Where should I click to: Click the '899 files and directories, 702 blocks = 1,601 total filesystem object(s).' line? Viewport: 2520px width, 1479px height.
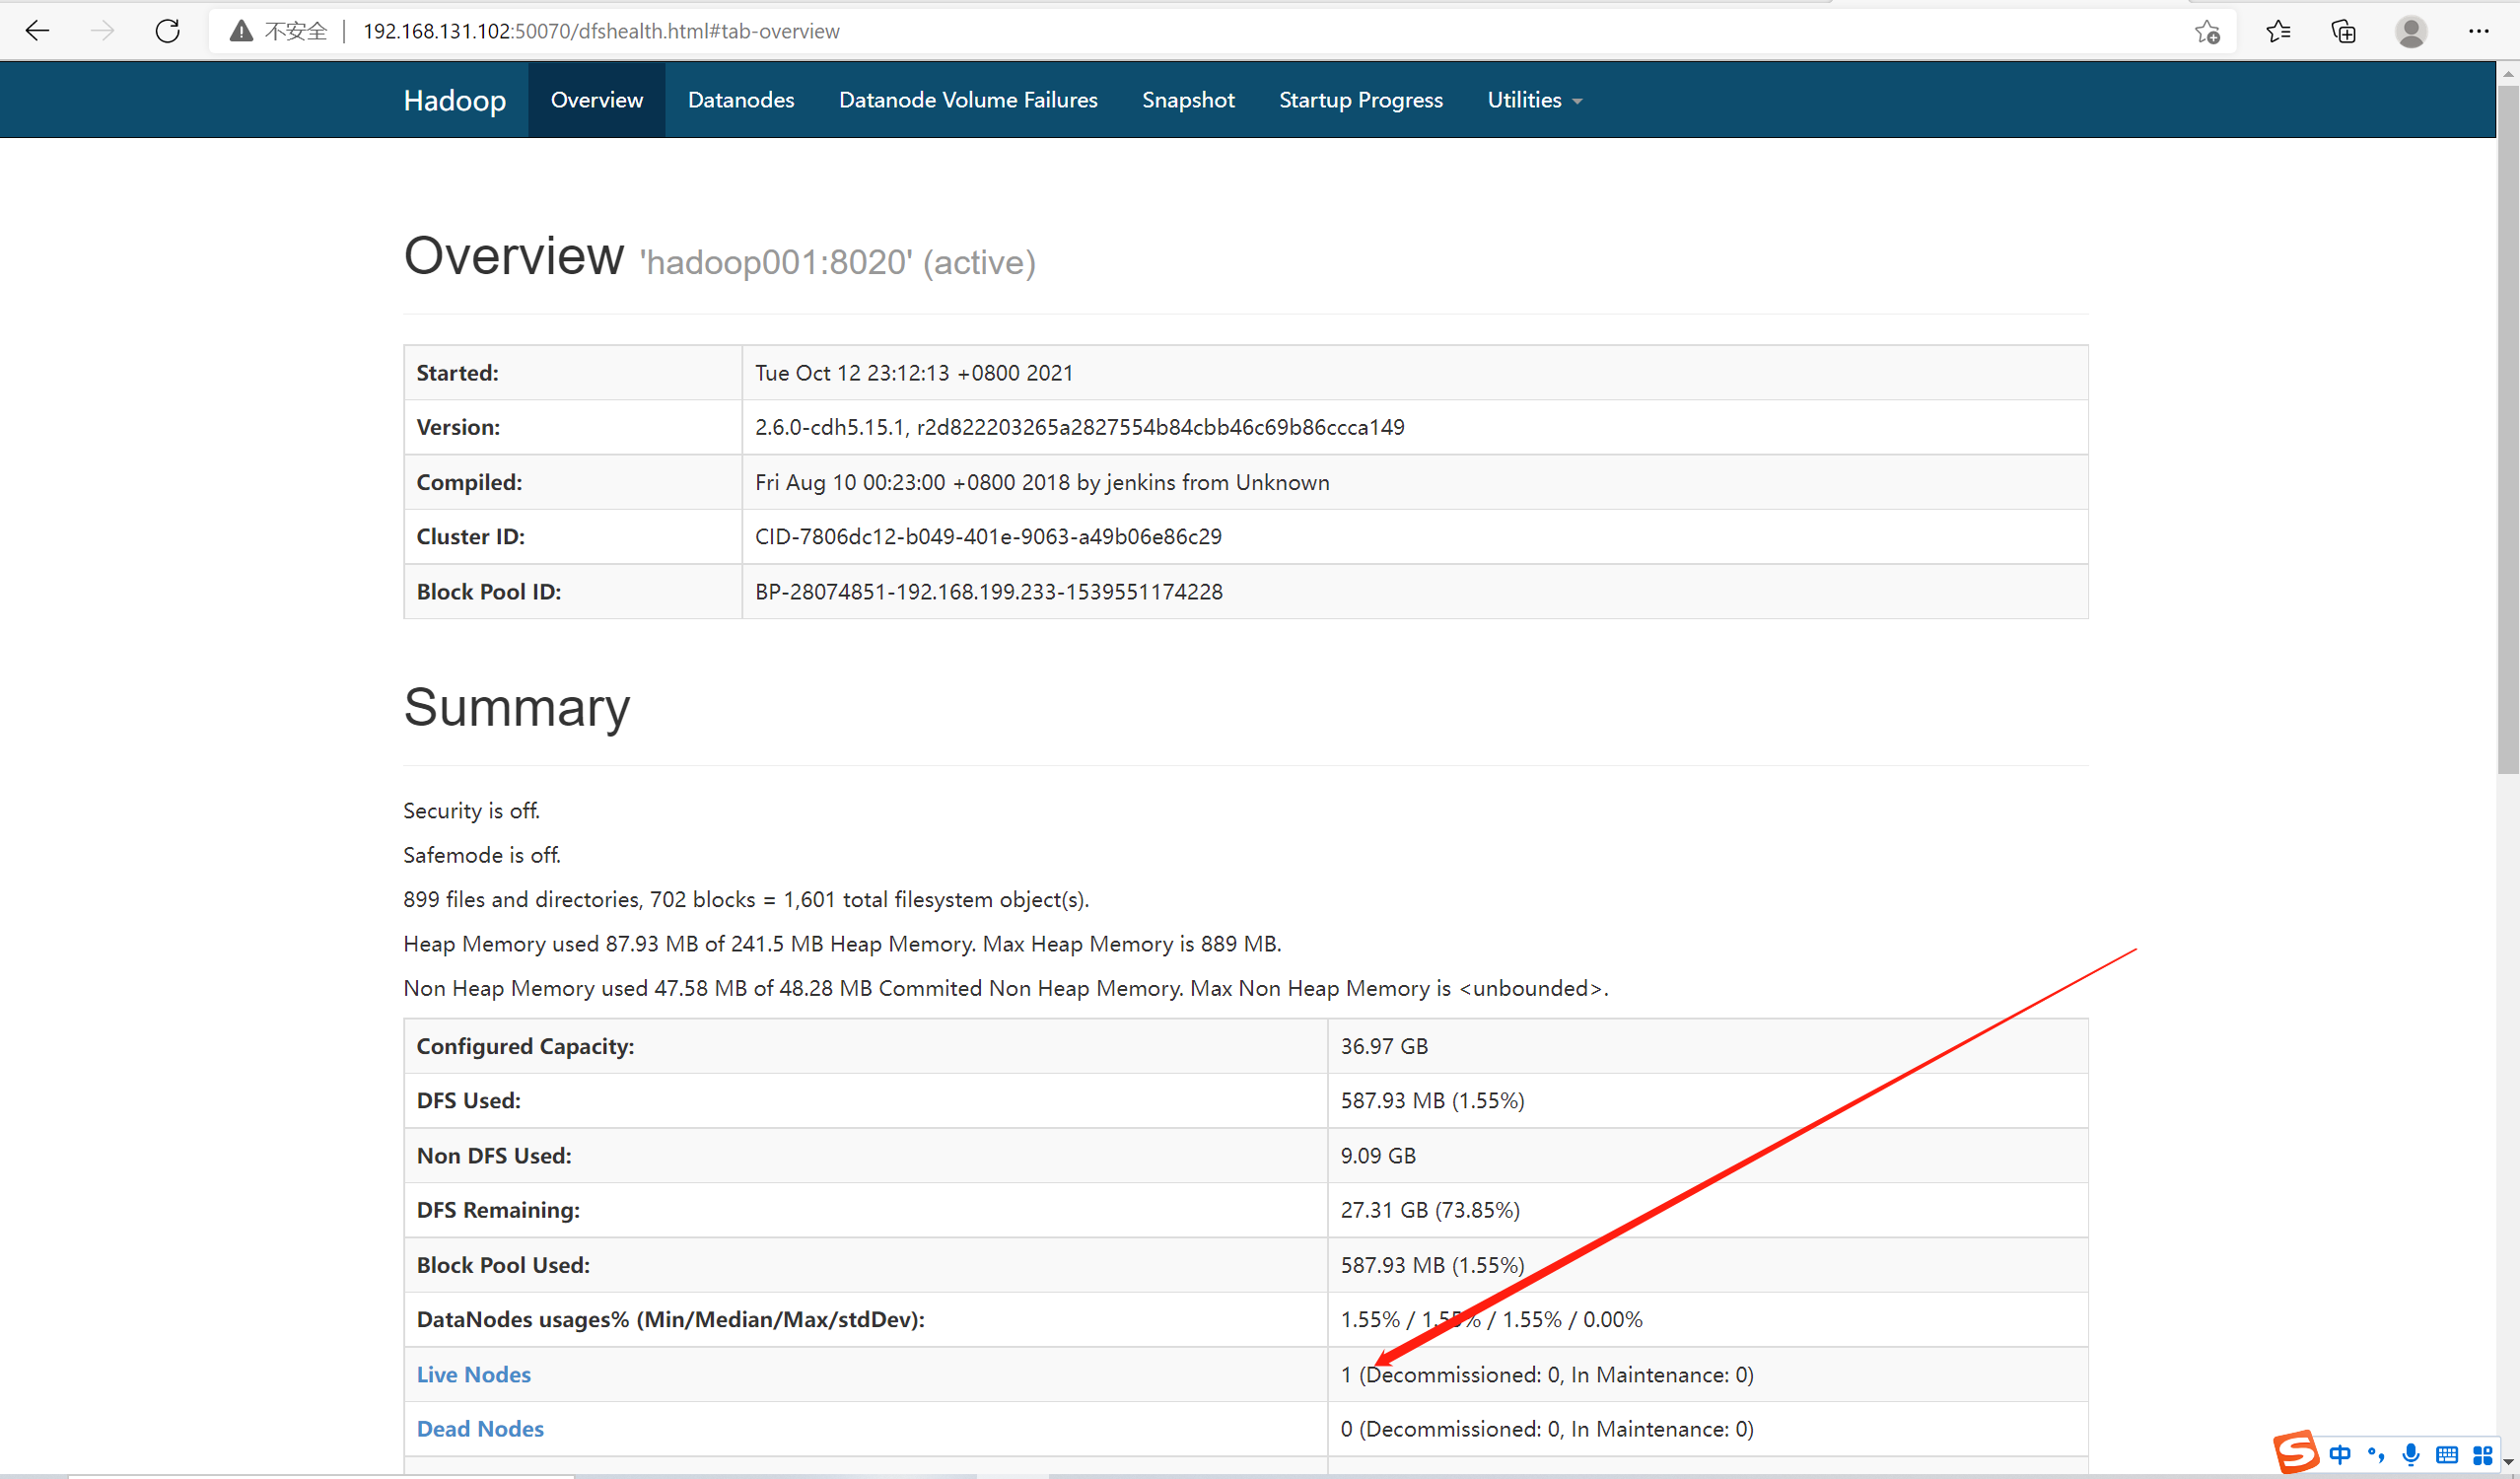click(746, 899)
